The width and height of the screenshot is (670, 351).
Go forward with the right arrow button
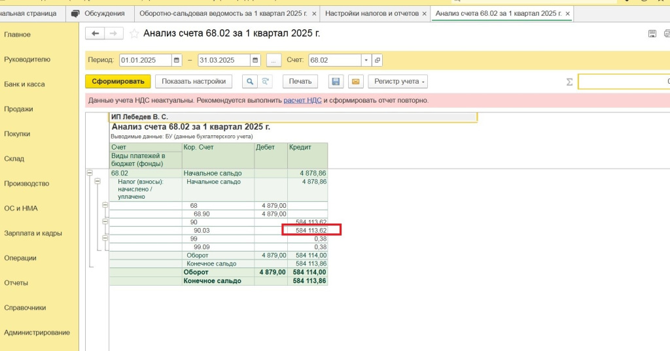click(114, 33)
